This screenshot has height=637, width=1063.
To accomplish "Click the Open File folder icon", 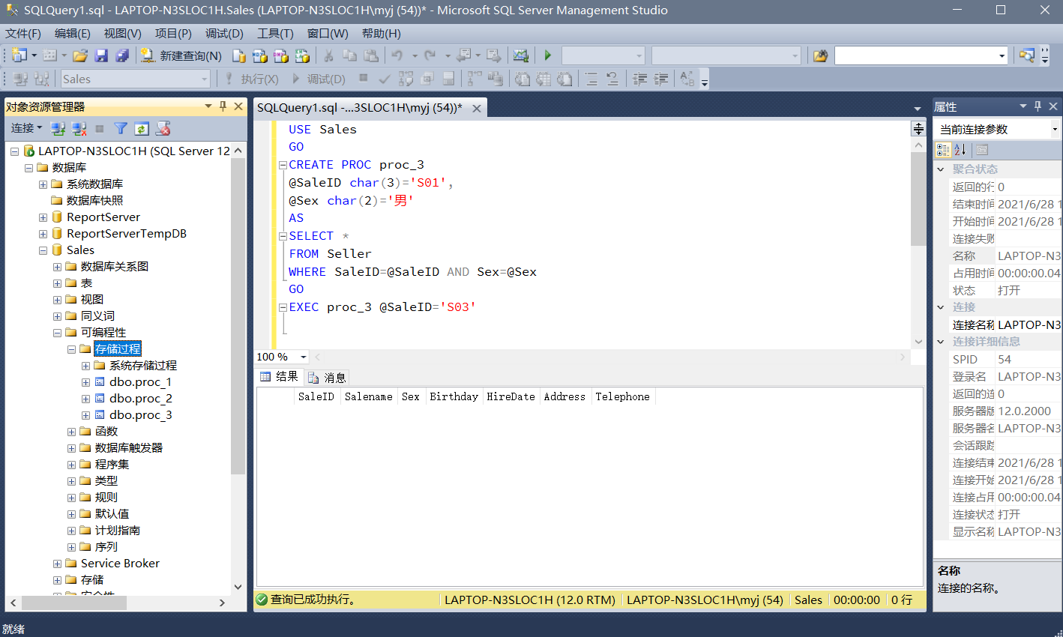I will click(x=80, y=55).
